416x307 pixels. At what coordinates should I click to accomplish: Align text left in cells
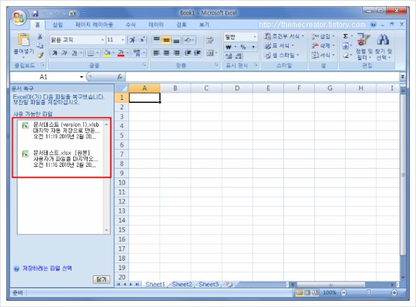[156, 53]
